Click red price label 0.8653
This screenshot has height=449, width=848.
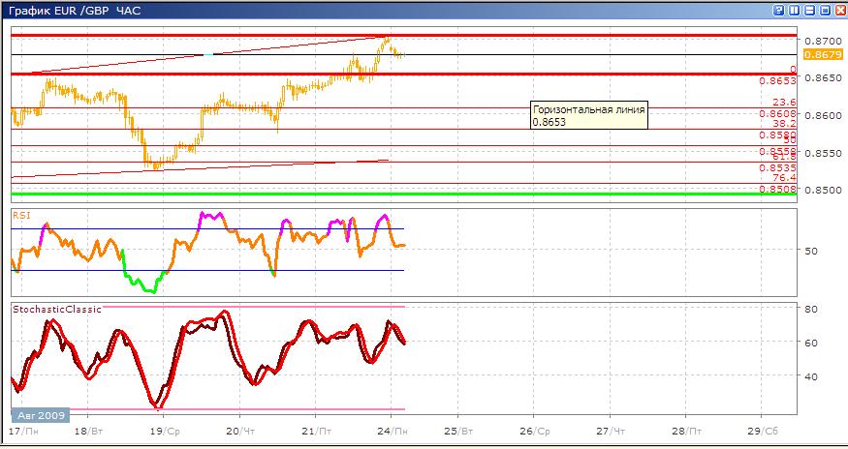pos(777,81)
